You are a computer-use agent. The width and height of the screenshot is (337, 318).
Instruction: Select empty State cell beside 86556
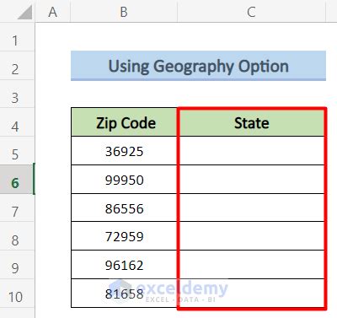252,208
